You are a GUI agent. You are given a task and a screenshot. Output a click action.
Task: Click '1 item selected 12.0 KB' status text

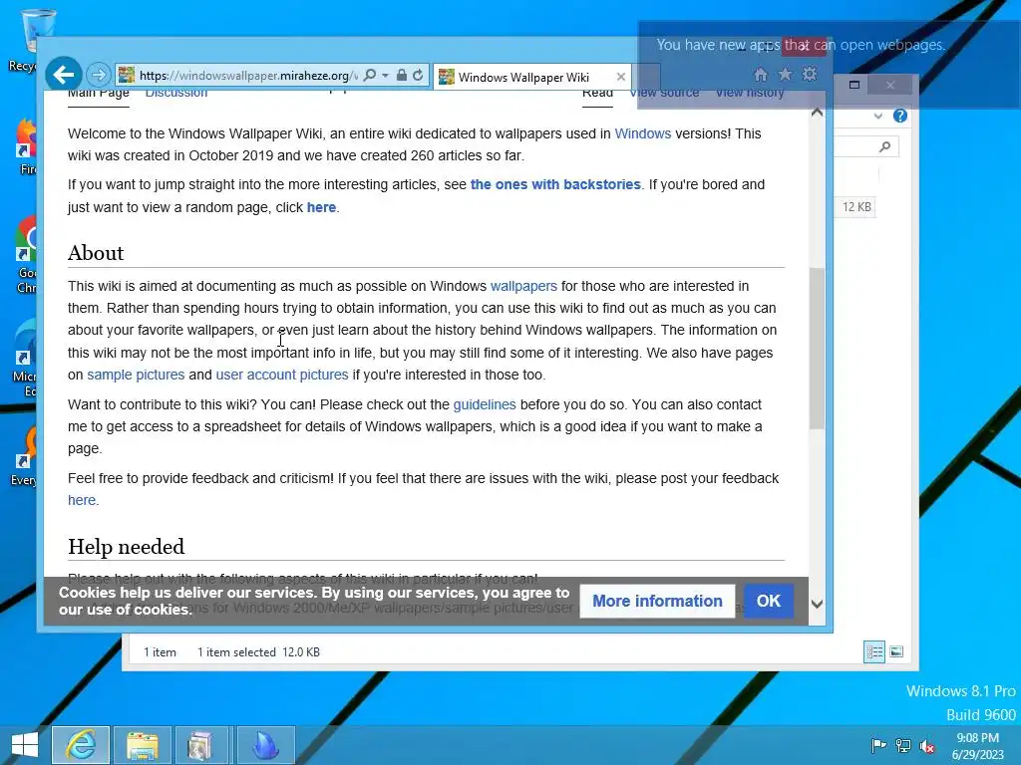258,651
